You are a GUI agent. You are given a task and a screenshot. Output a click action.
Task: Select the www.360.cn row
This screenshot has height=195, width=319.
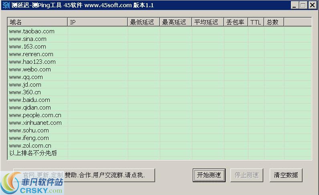click(x=159, y=92)
